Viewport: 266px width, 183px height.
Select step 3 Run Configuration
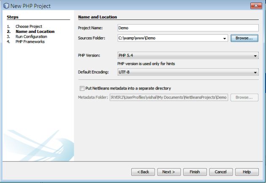click(x=31, y=37)
